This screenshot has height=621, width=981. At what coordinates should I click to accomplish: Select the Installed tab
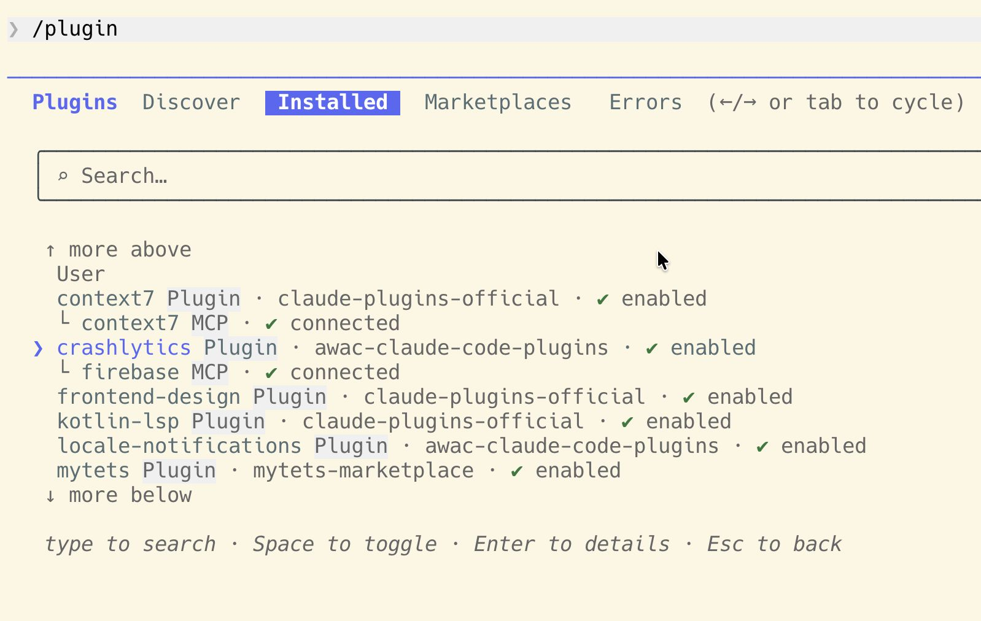(x=333, y=102)
